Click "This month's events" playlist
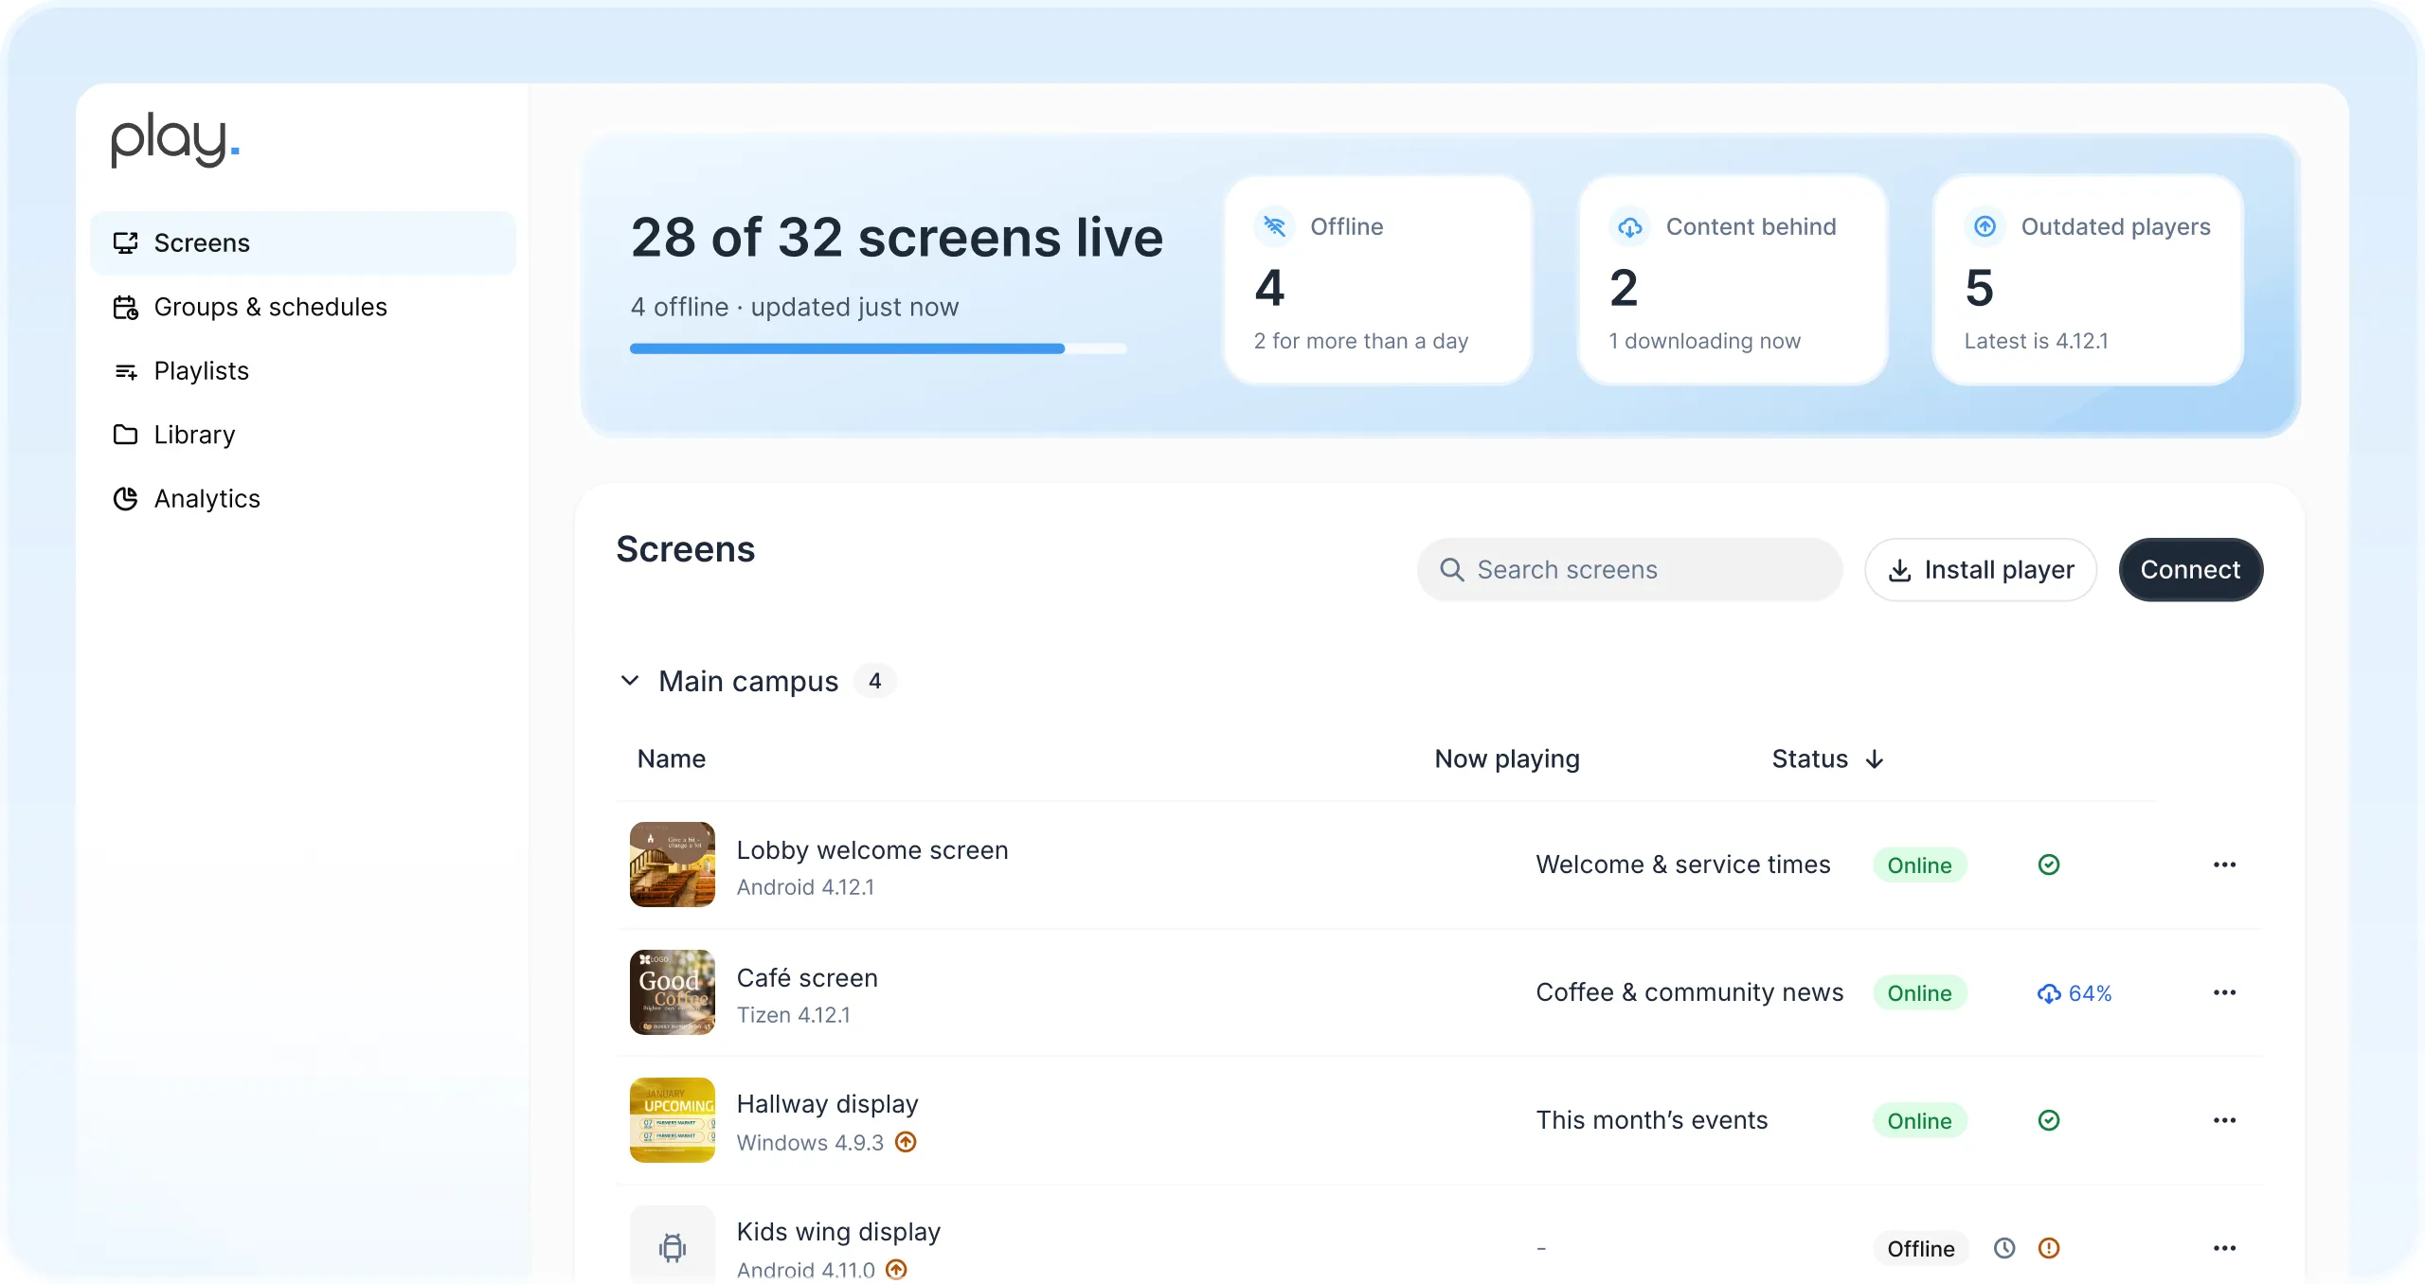Image resolution: width=2425 pixels, height=1284 pixels. [1651, 1120]
